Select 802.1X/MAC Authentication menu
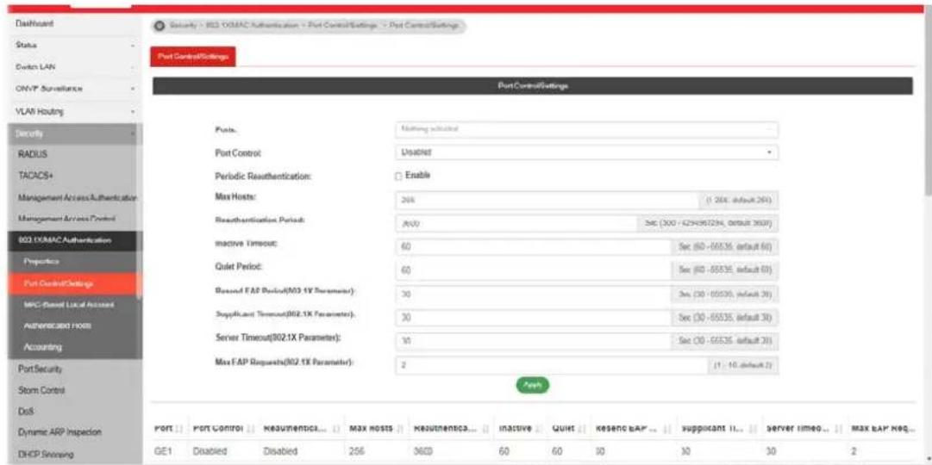932x465 pixels. point(72,240)
